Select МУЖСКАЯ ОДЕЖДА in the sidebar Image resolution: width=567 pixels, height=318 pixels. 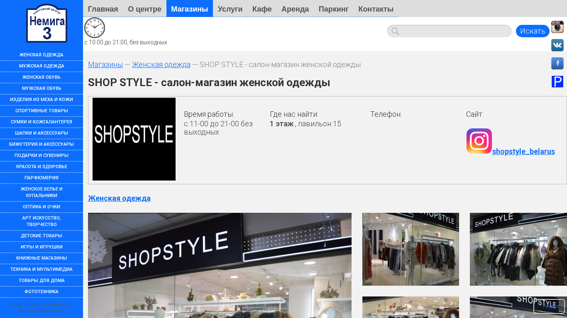pyautogui.click(x=42, y=66)
